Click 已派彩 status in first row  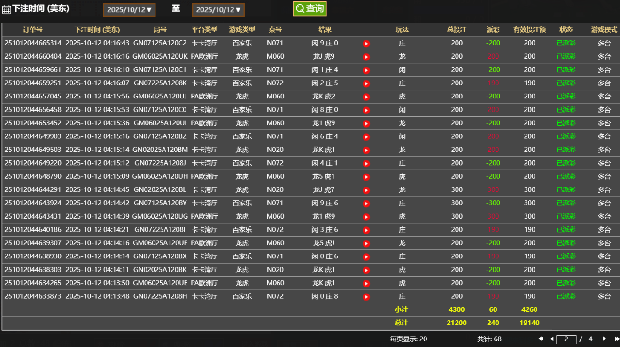tap(566, 43)
